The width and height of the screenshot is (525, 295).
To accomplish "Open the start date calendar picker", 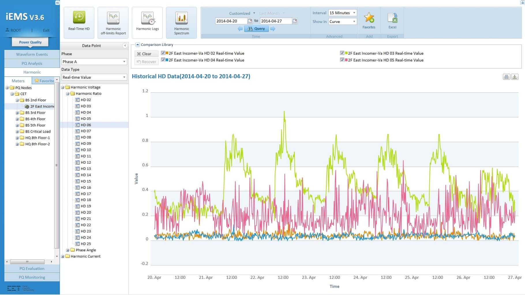I will coord(250,21).
